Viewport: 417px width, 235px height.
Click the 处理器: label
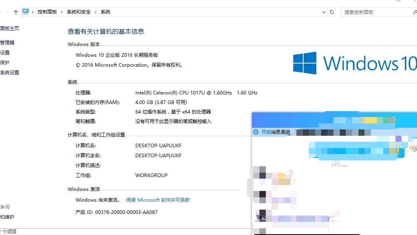coord(83,93)
